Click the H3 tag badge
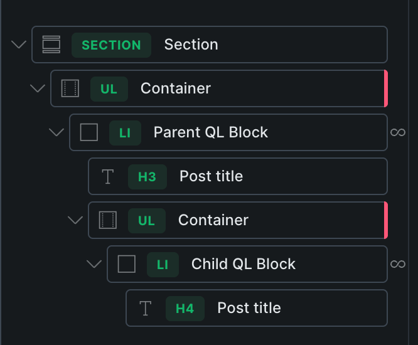This screenshot has height=345, width=418. [147, 177]
